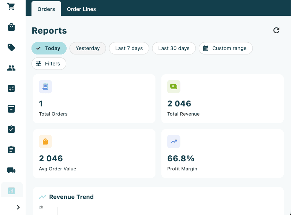Click the 2k axis label on chart
The image size is (291, 215).
coord(41,207)
